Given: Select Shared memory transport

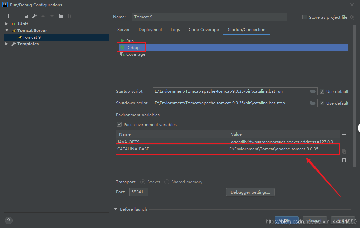Looking at the screenshot, I should tap(167, 182).
